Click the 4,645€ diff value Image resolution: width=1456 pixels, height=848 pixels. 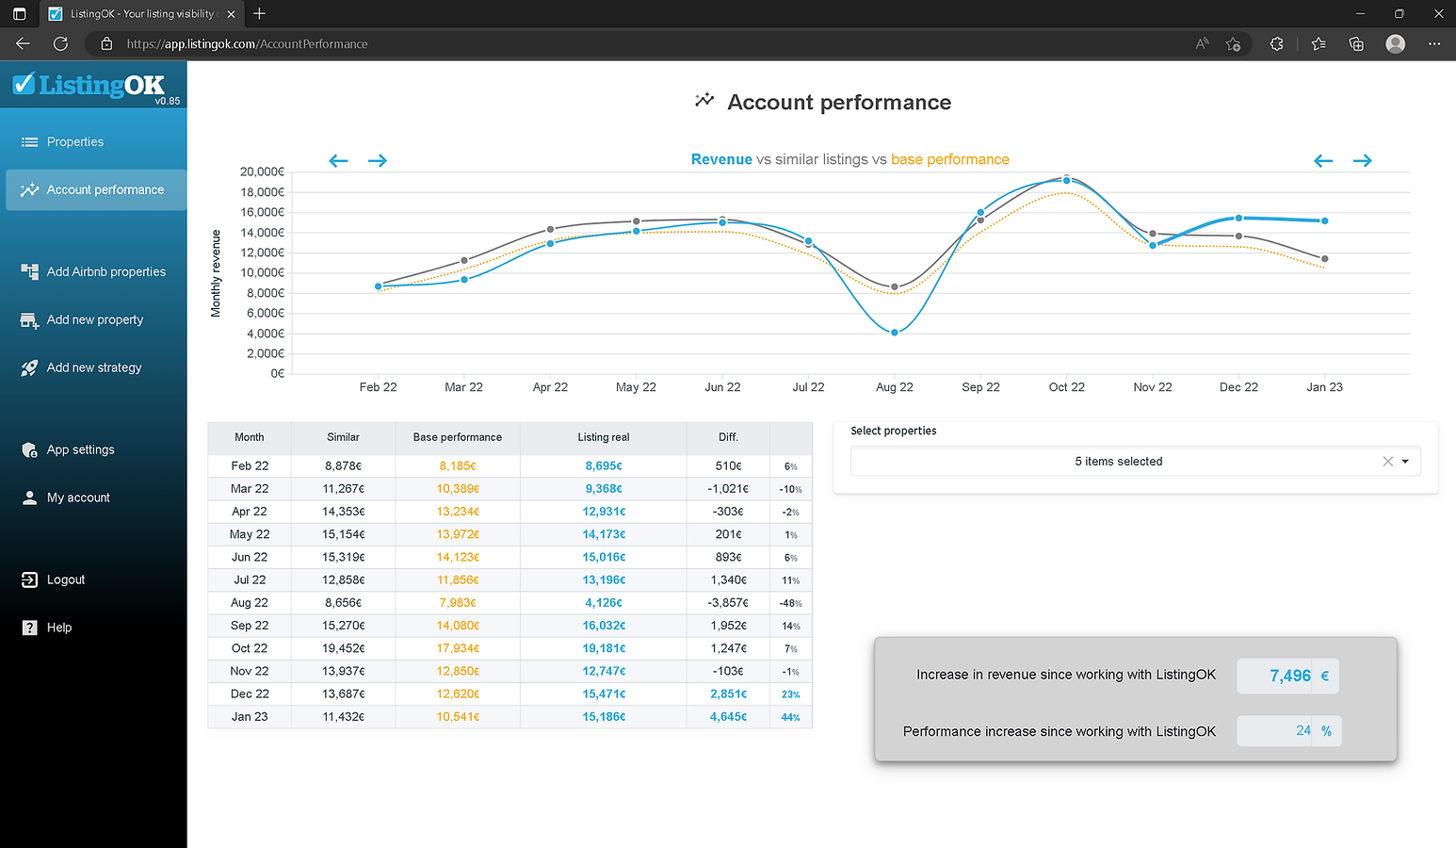[x=728, y=717]
